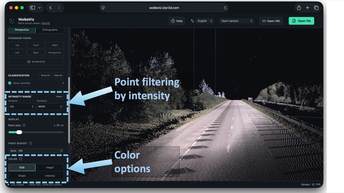This screenshot has height=193, width=344.
Task: Click the LAZ loaded status text
Action: [17, 185]
